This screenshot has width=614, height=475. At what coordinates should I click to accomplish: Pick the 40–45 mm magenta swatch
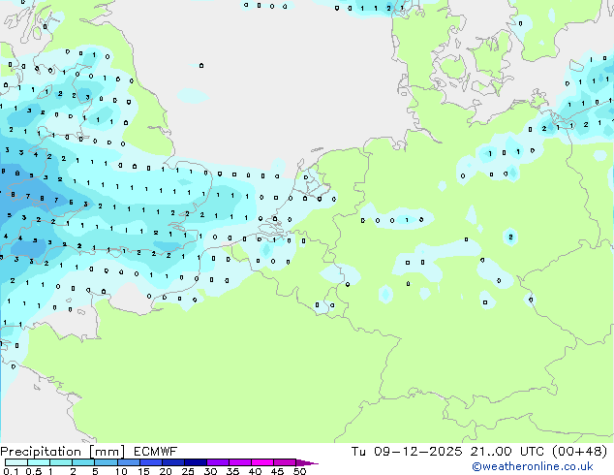click(x=262, y=462)
